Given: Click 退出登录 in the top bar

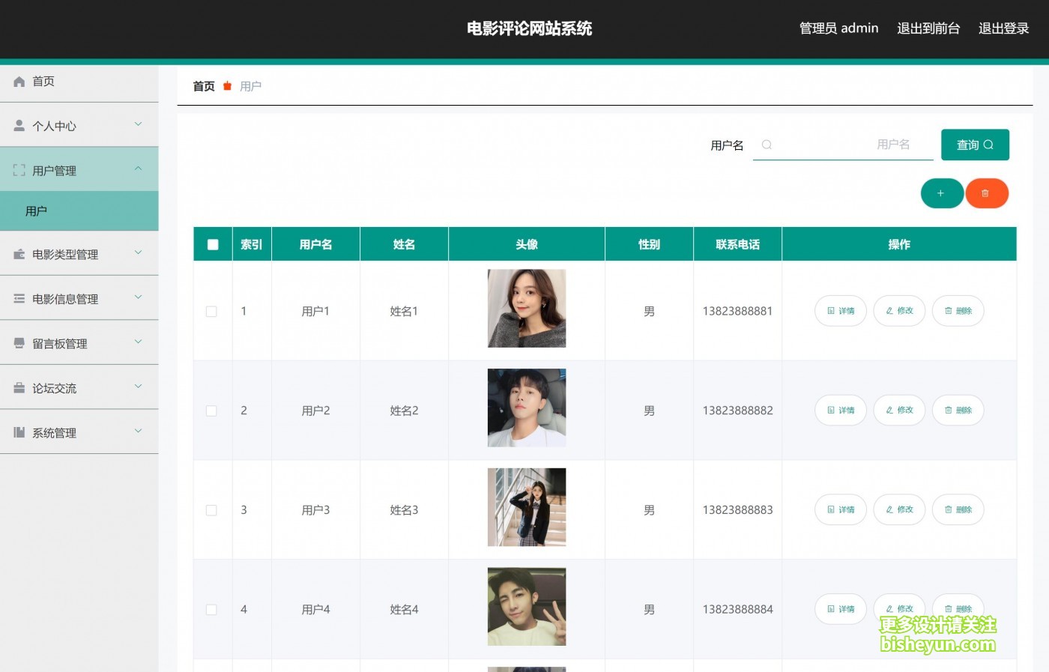Looking at the screenshot, I should tap(1003, 28).
